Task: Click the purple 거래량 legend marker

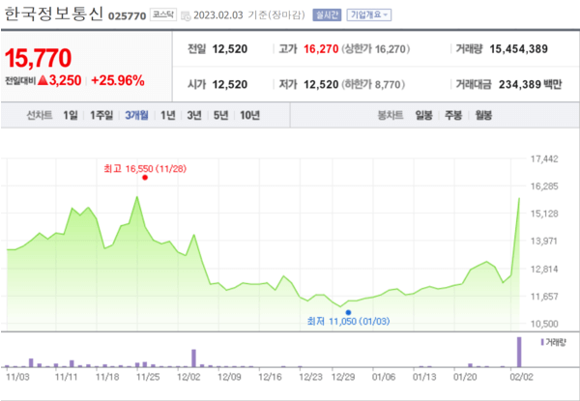Action: 542,342
